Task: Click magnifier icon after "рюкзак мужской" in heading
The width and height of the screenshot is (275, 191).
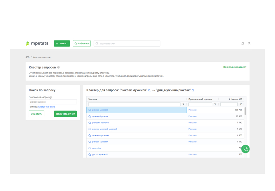Action: click(149, 90)
